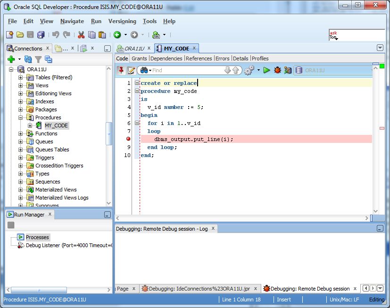Click the Ask Tom search box
The height and width of the screenshot is (308, 390).
[357, 35]
